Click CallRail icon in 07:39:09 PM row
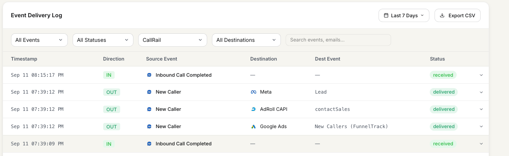Viewport: 509px width, 156px height. coord(149,144)
